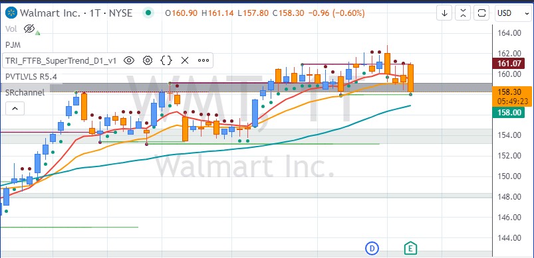Screen dimensions: 534x258
Task: Click the 144.00 price scale value
Action: tap(509, 238)
